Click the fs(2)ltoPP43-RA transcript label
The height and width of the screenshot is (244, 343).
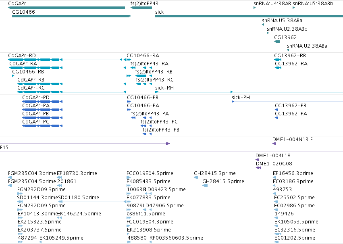pos(150,64)
